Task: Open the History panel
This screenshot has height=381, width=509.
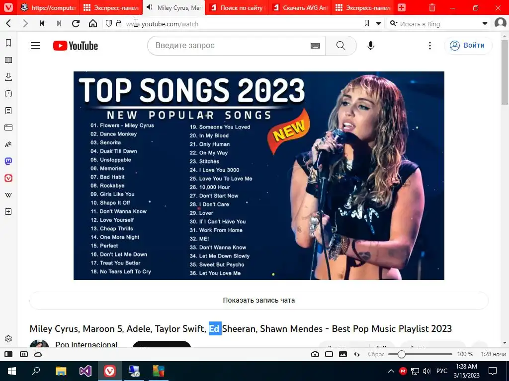Action: (x=8, y=94)
